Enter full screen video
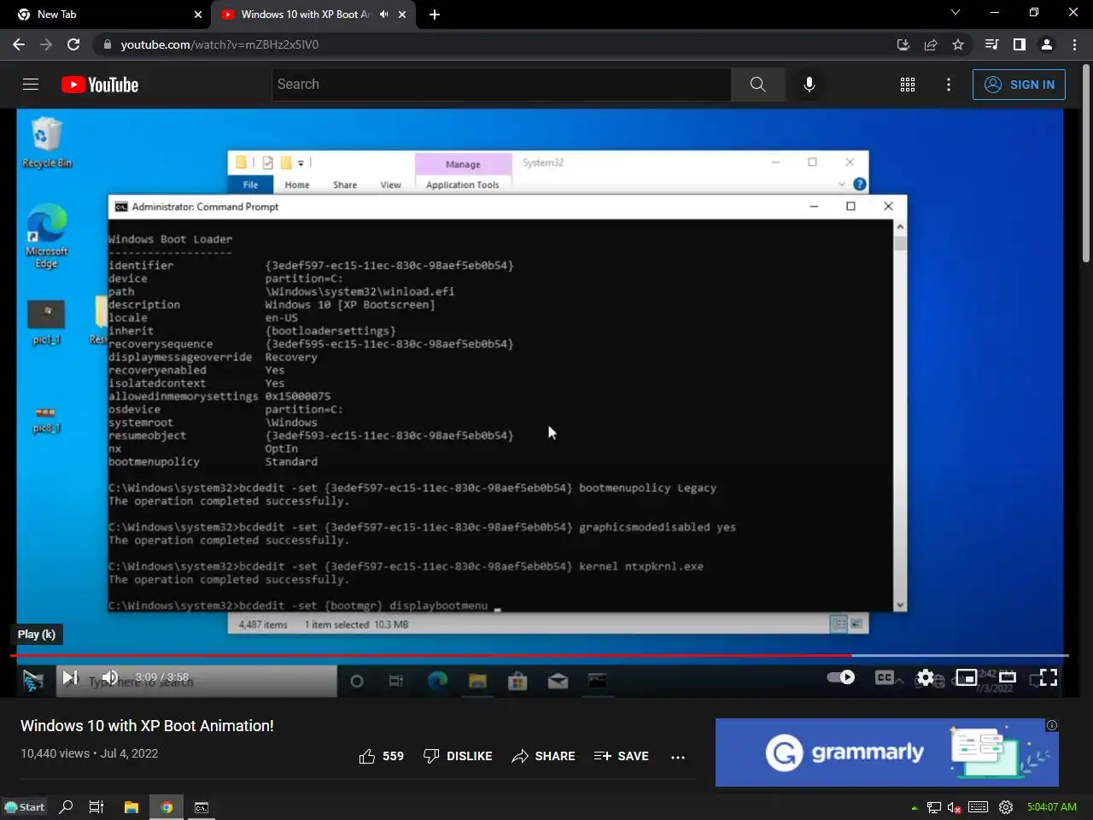 (1047, 677)
